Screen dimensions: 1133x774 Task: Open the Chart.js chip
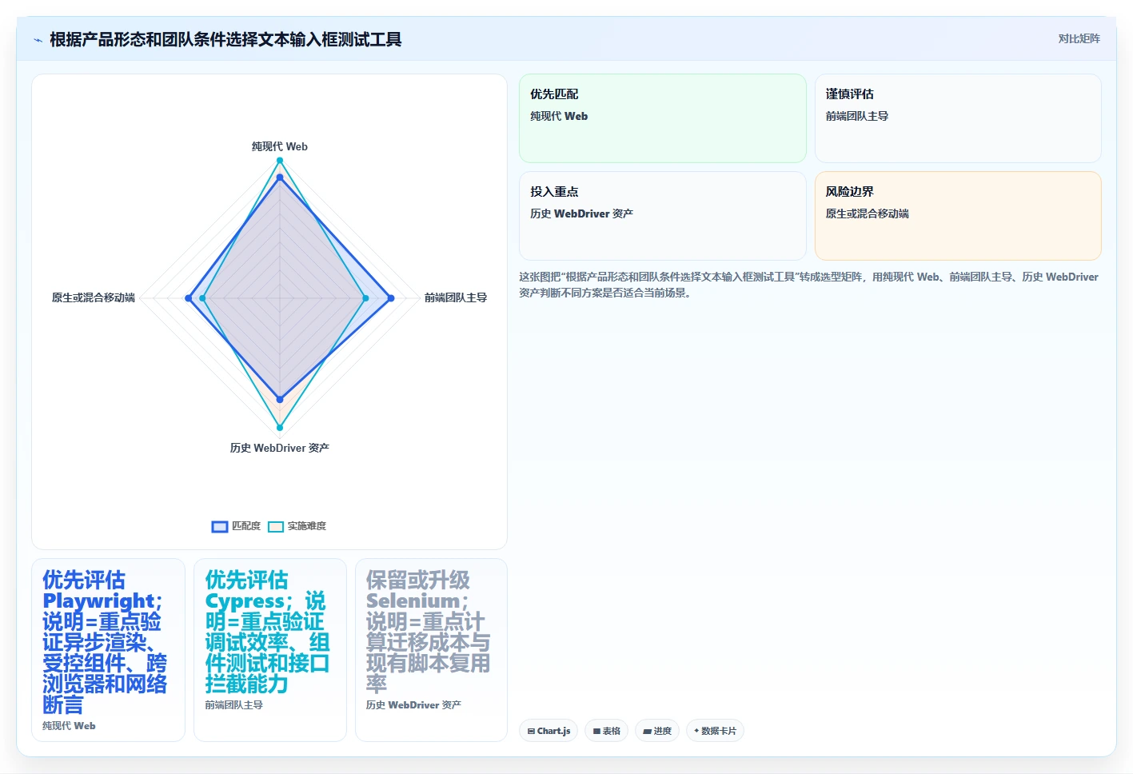coord(549,731)
